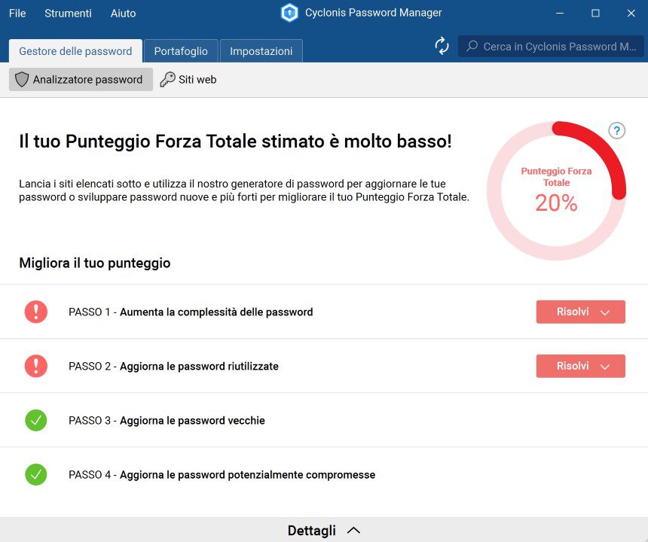
Task: Click the magnifier icon in search box
Action: coord(472,46)
